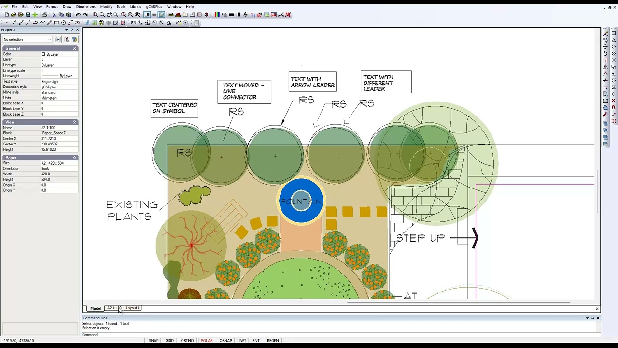Click the red ML multiline icon
Screen dimensions: 618x348
point(288,14)
